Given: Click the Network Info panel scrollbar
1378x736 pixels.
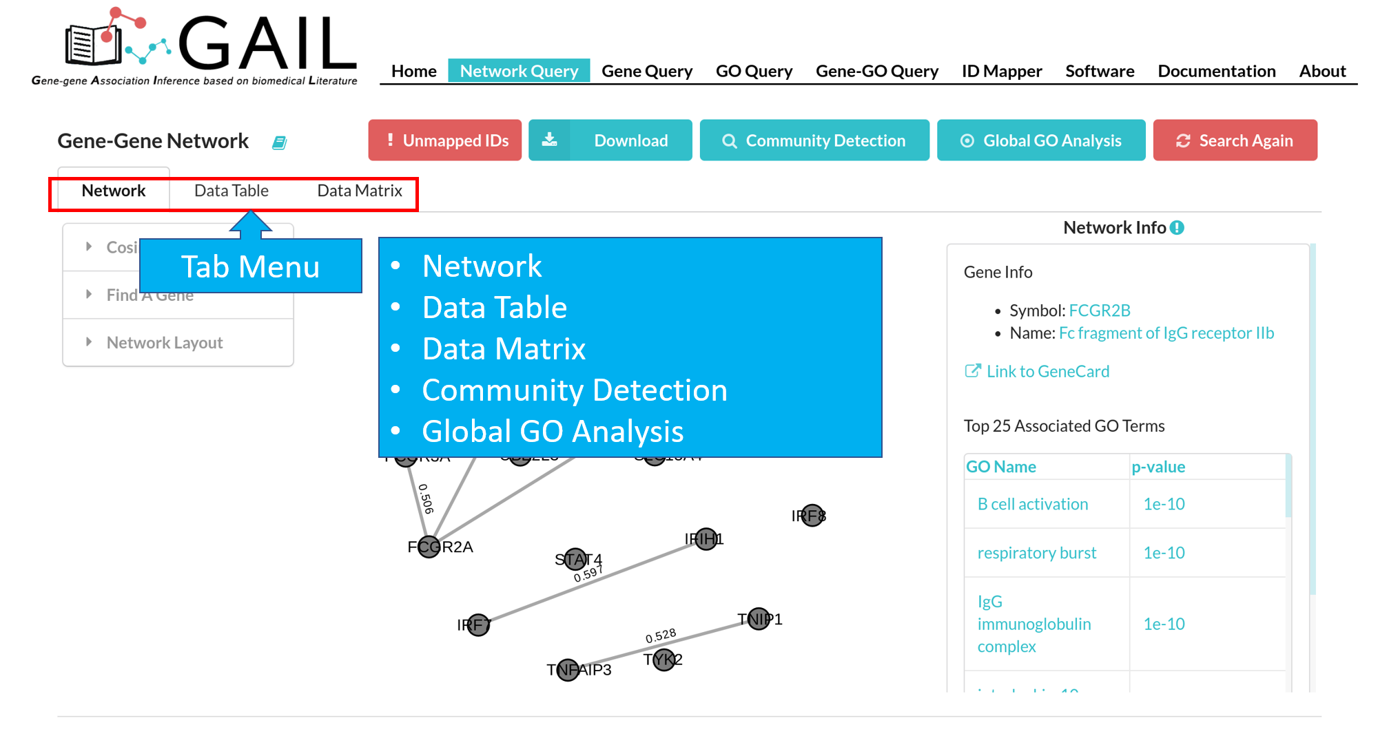Looking at the screenshot, I should 1313,419.
